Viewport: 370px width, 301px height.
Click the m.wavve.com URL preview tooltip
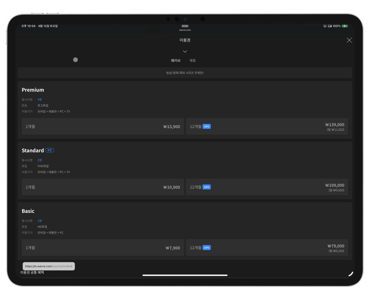pyautogui.click(x=49, y=266)
